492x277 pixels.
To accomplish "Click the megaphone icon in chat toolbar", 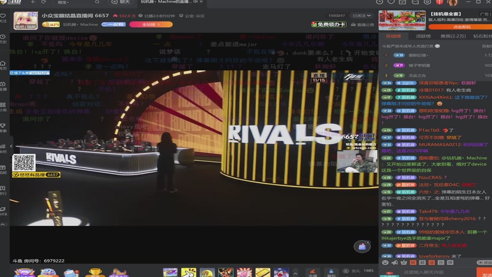I will [395, 263].
